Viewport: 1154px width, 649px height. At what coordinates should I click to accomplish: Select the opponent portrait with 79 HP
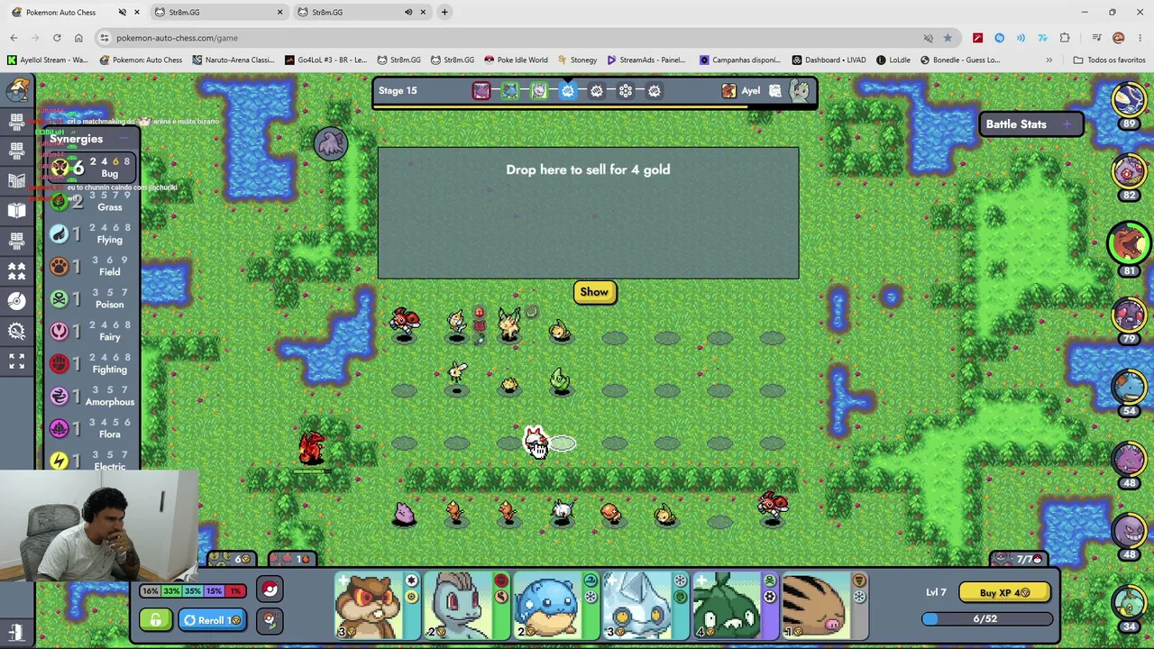pos(1129,316)
